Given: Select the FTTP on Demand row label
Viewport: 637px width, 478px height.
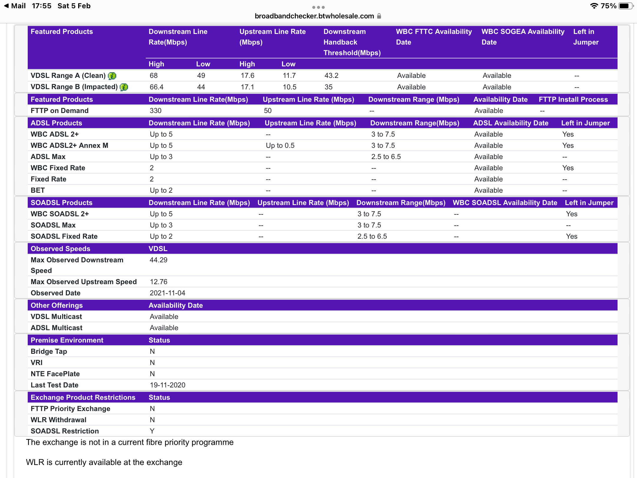Looking at the screenshot, I should [60, 111].
